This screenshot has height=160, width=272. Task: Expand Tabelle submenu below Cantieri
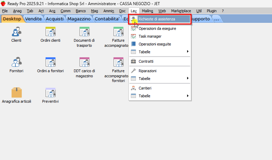tap(160, 96)
